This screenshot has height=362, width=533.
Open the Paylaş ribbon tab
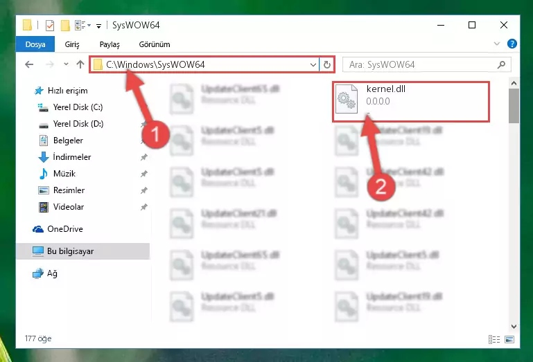pyautogui.click(x=110, y=44)
